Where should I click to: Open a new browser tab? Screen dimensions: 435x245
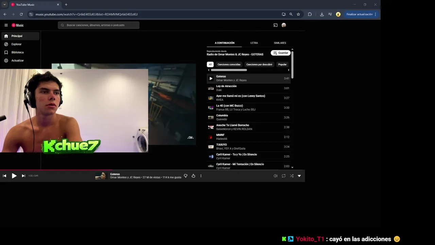tap(66, 5)
